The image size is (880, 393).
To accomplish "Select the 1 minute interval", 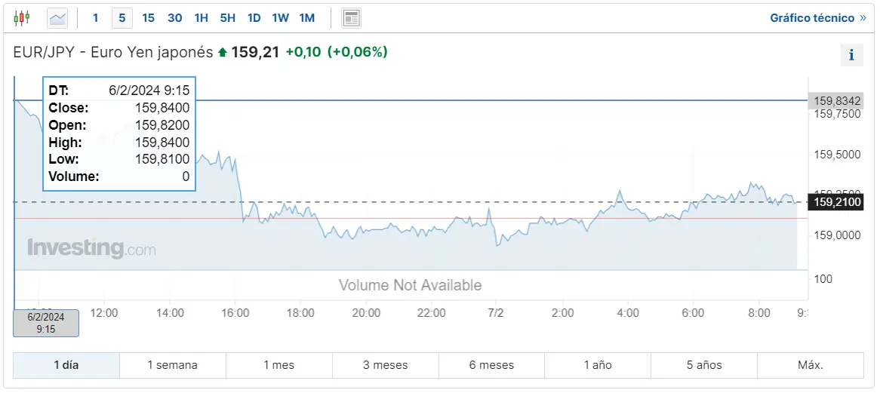I will (95, 18).
